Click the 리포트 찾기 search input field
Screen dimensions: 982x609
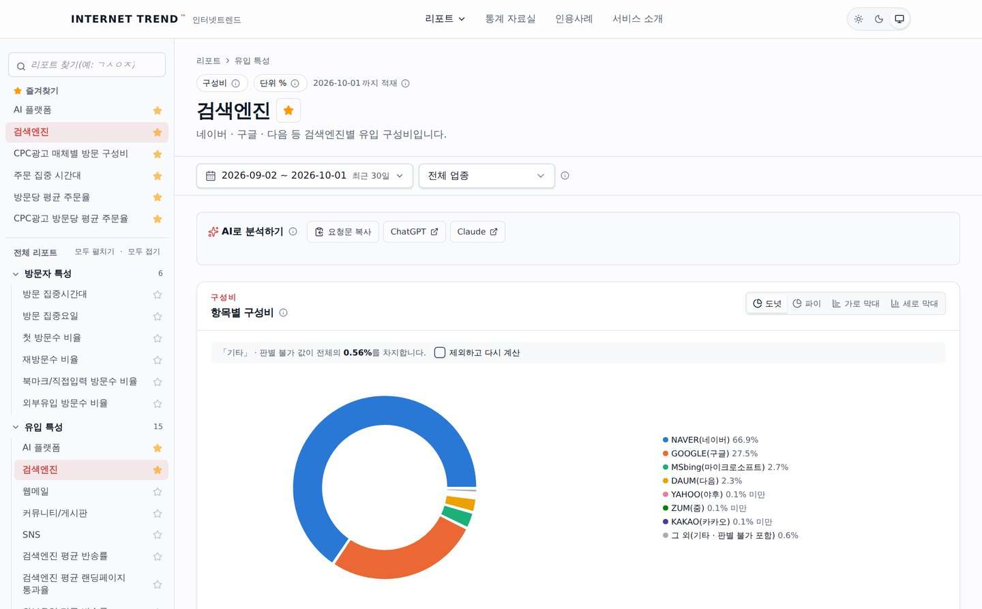pos(87,65)
